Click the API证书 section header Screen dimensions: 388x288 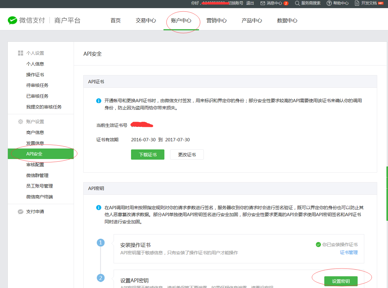(x=96, y=82)
